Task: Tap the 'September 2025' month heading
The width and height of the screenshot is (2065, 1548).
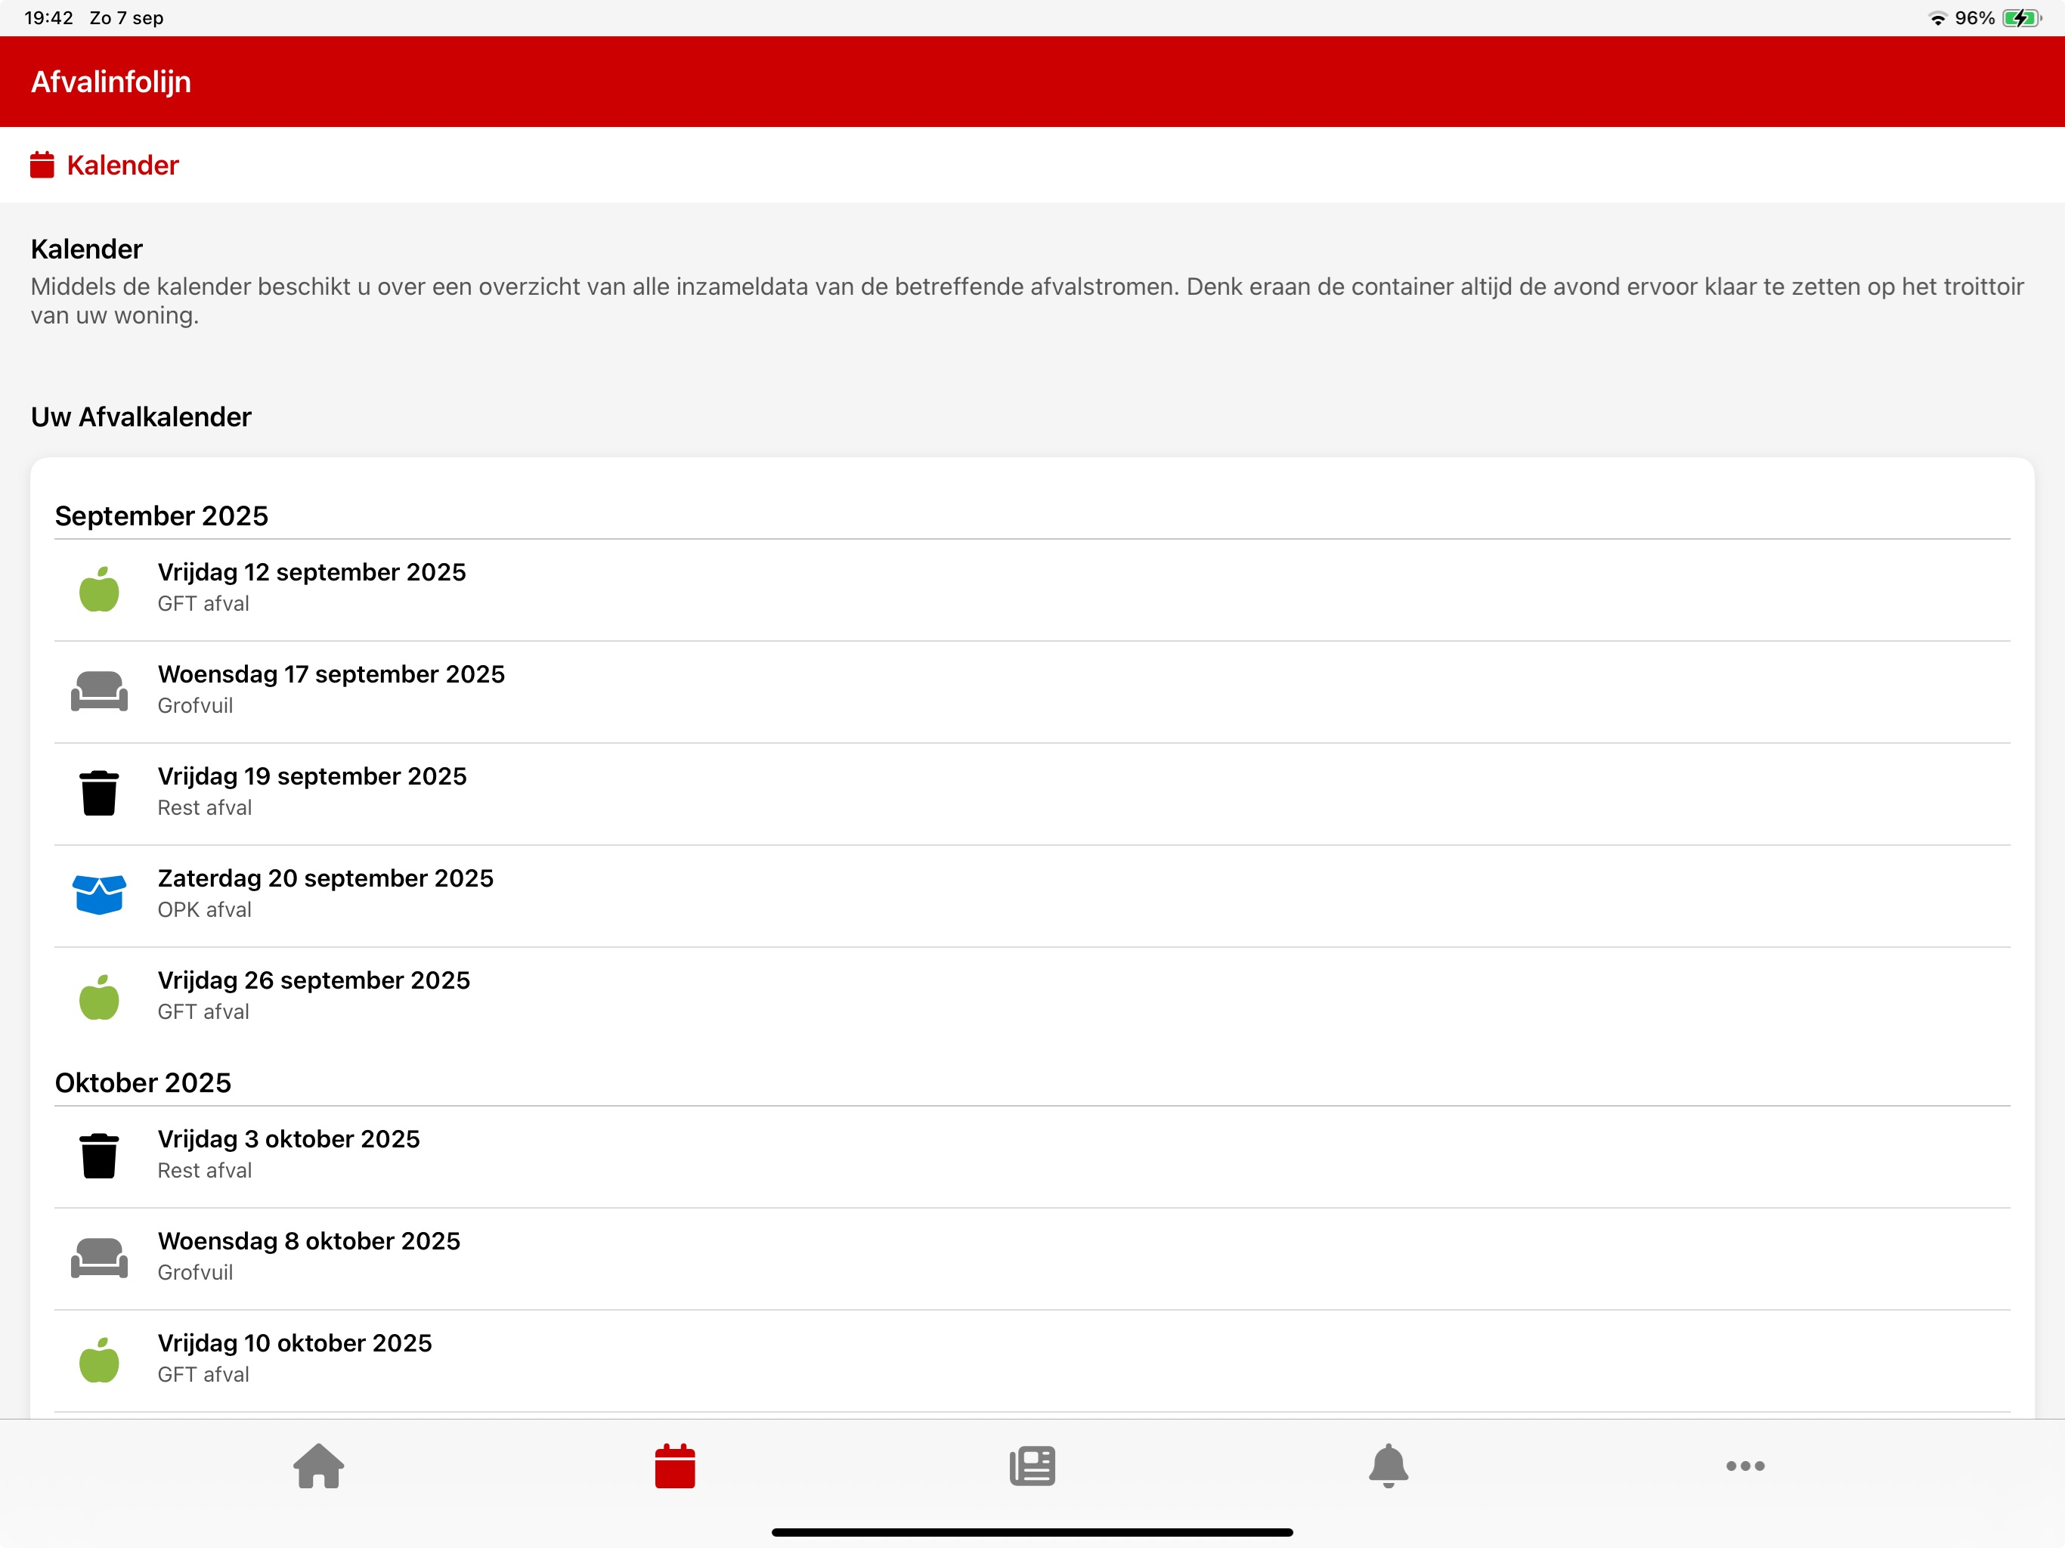Action: 162,516
